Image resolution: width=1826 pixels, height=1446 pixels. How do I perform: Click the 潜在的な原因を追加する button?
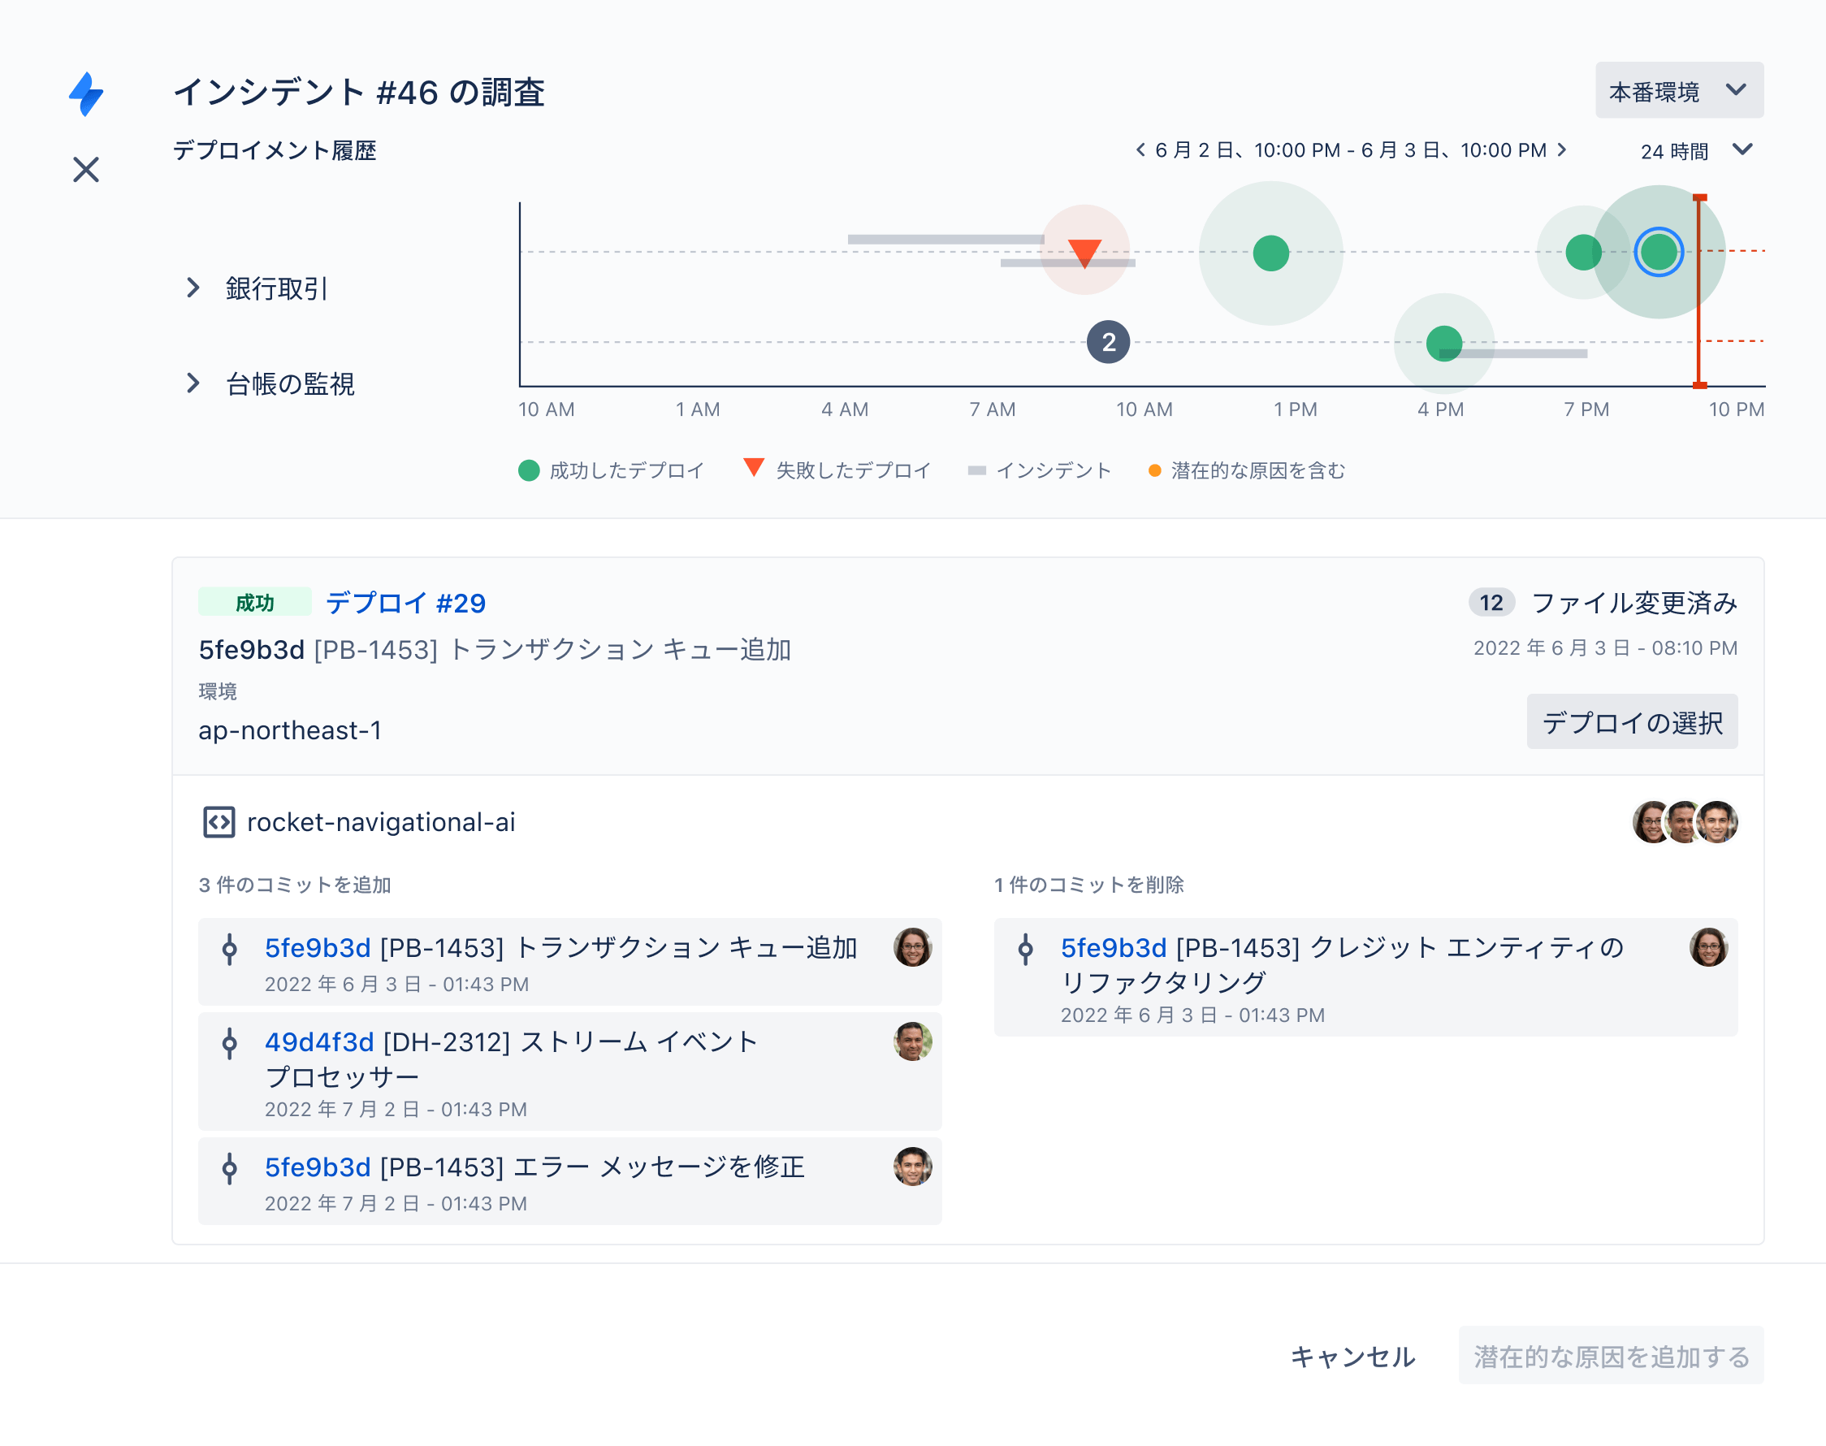(x=1610, y=1357)
